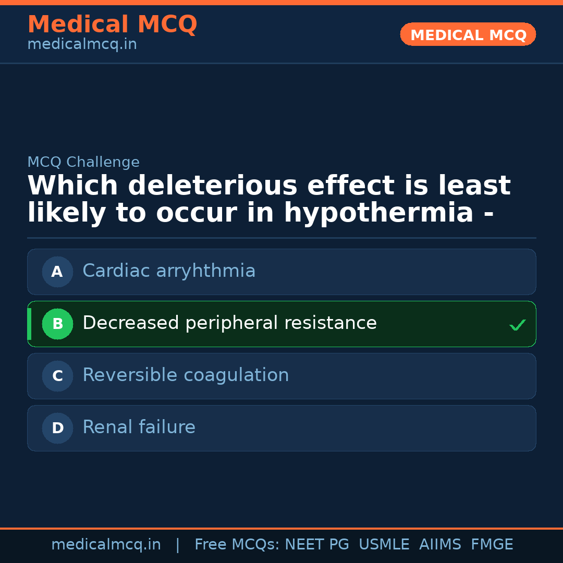Click "USMLE" in the footer

pos(384,545)
